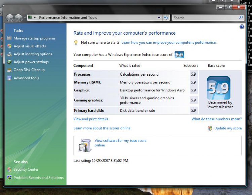Viewport: 252px width, 195px height.
Task: Click View software for my base score online
Action: 121,143
